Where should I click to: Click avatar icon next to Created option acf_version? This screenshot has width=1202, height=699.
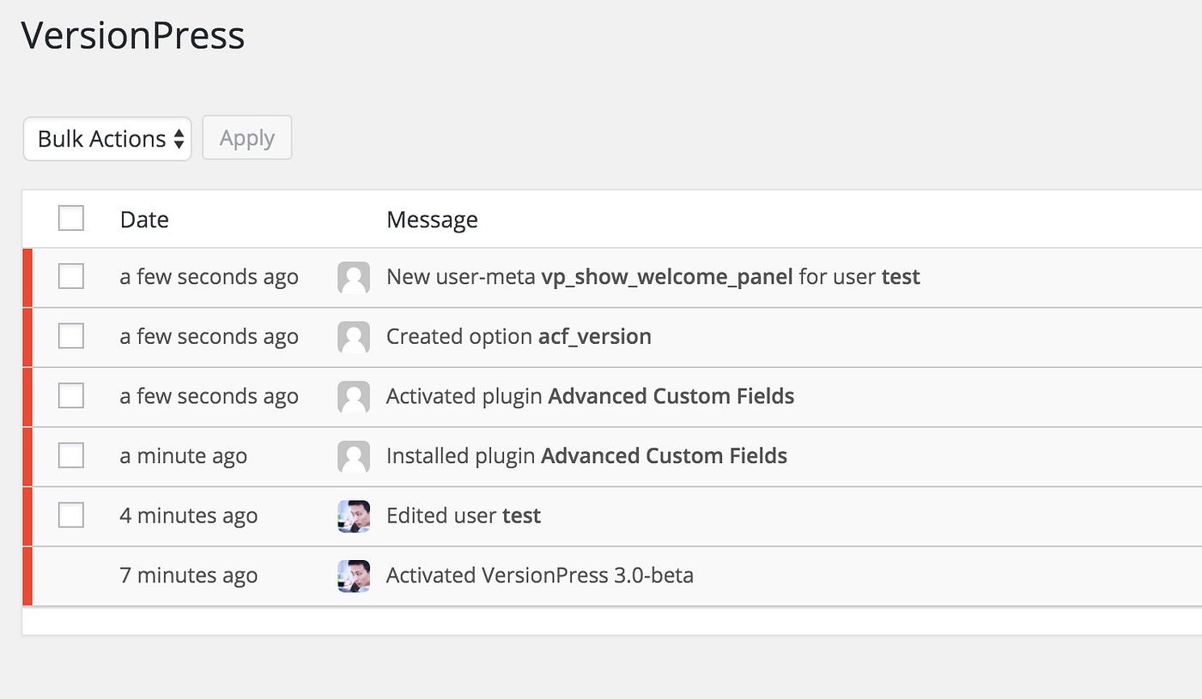pyautogui.click(x=354, y=337)
